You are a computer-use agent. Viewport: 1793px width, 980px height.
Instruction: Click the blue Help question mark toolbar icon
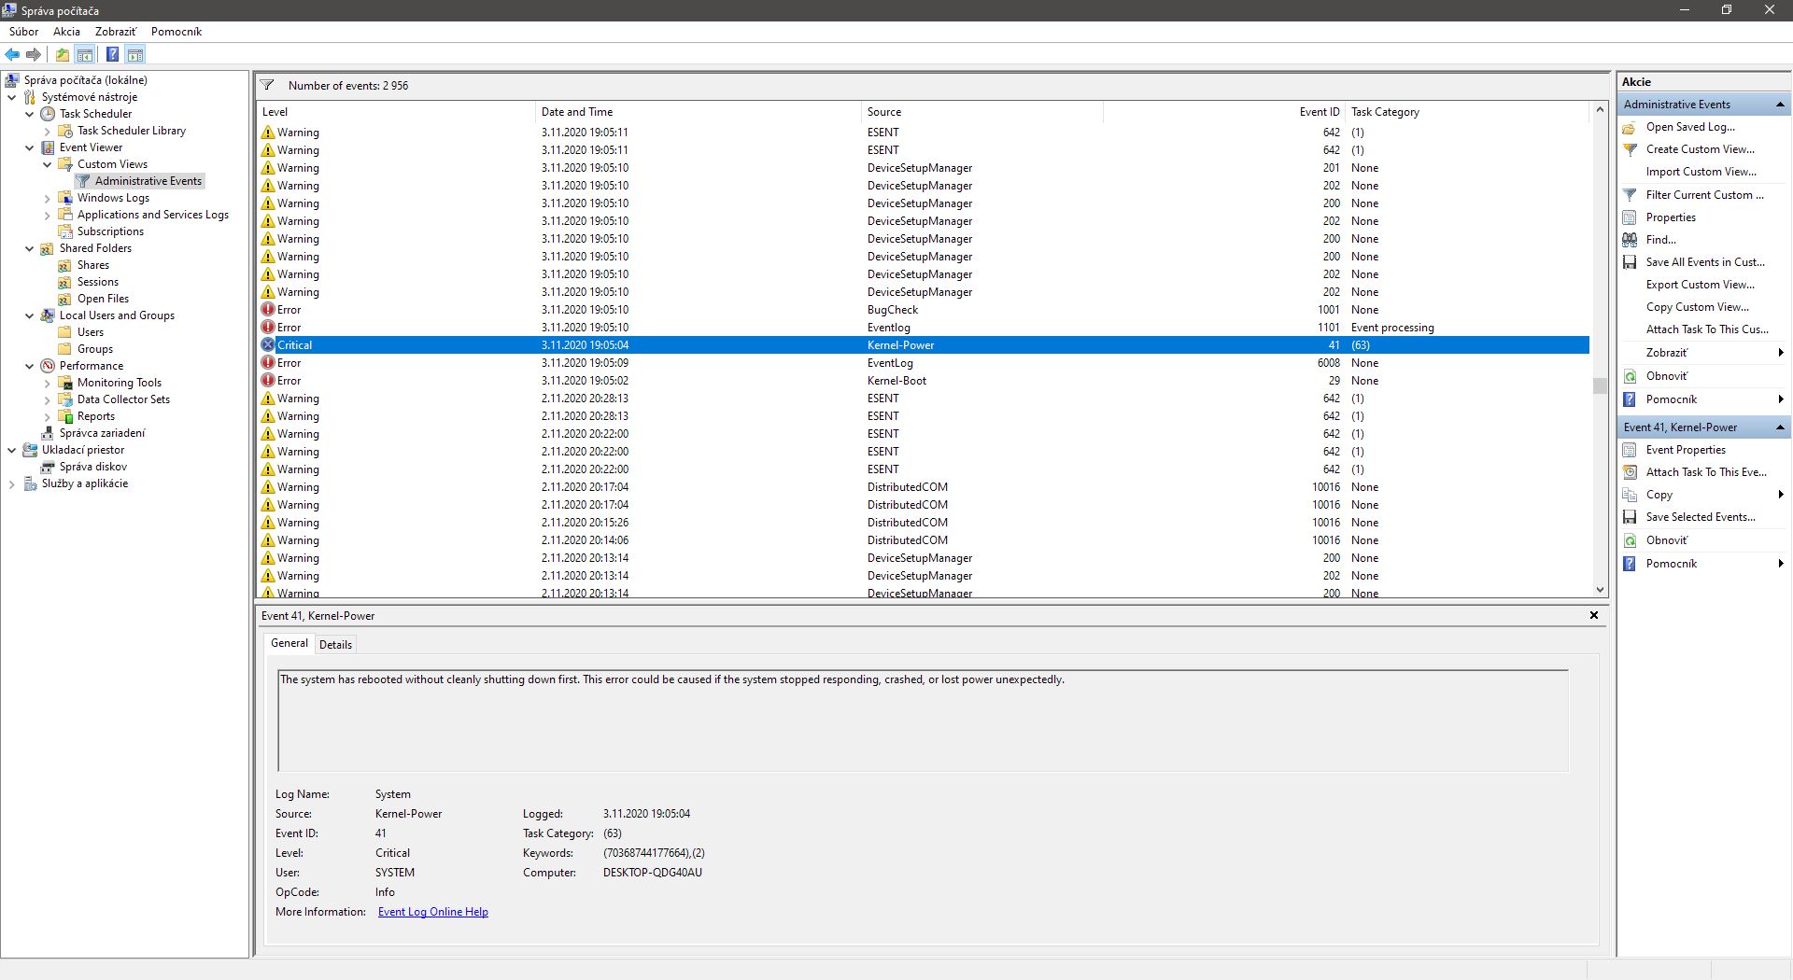[112, 55]
